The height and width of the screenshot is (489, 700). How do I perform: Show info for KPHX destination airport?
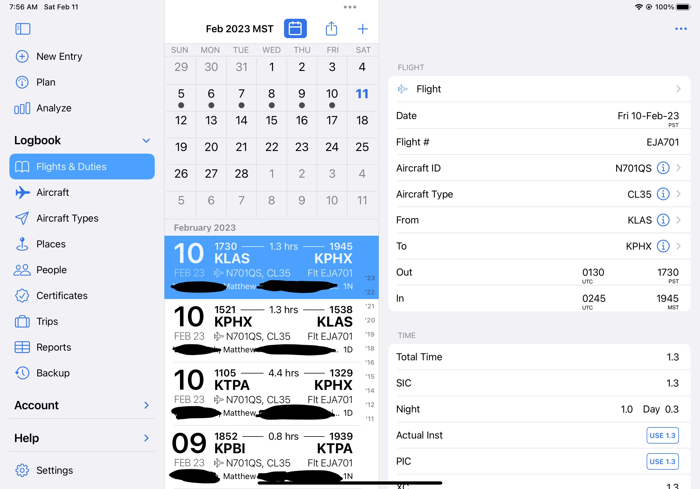pyautogui.click(x=663, y=246)
